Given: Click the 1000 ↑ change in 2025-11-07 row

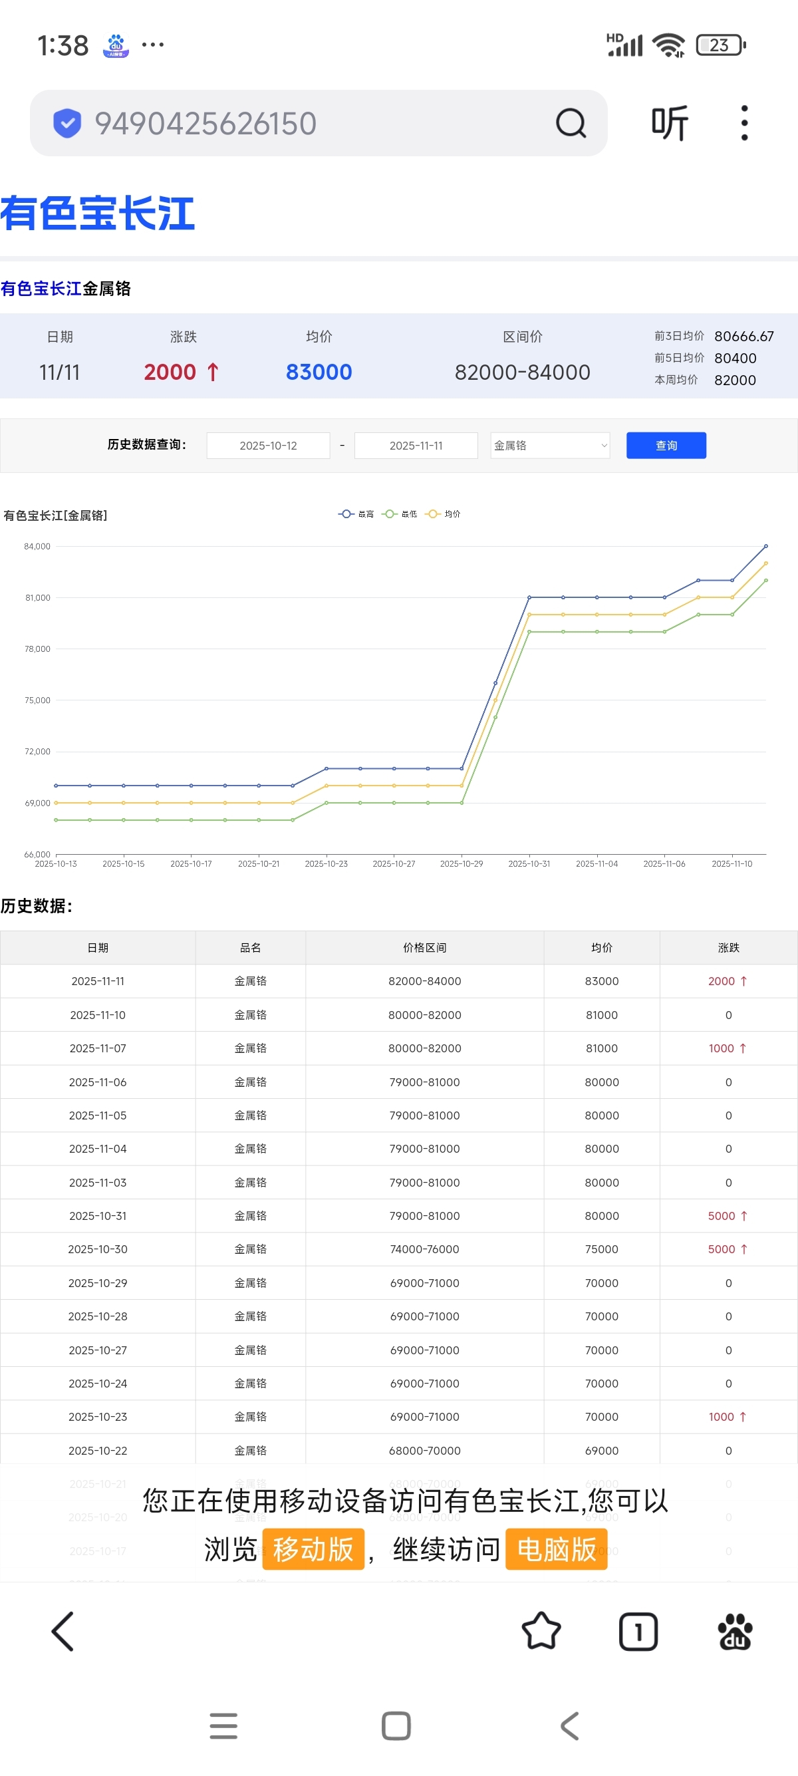Looking at the screenshot, I should [728, 1048].
